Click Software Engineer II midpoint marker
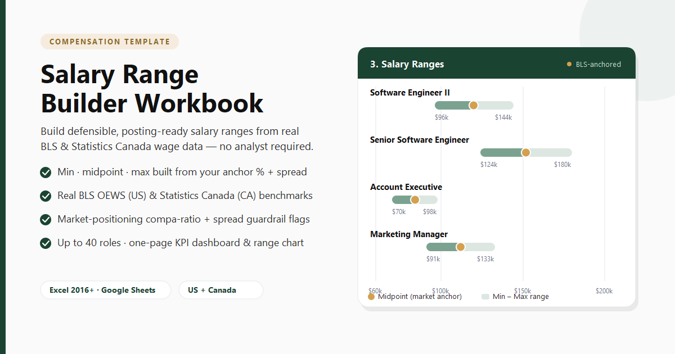The image size is (675, 354). click(474, 105)
